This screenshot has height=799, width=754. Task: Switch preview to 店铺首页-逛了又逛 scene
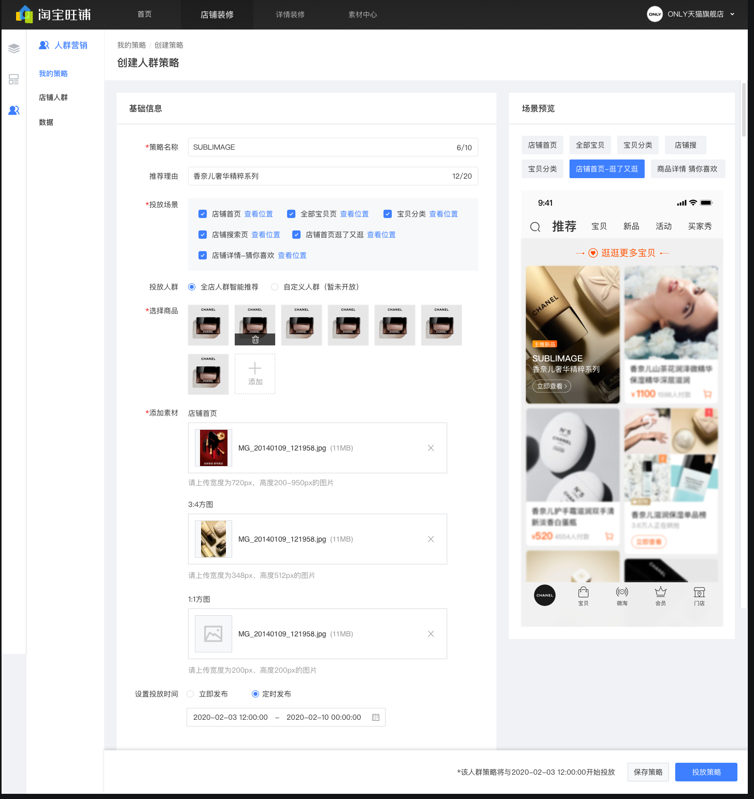tap(607, 169)
